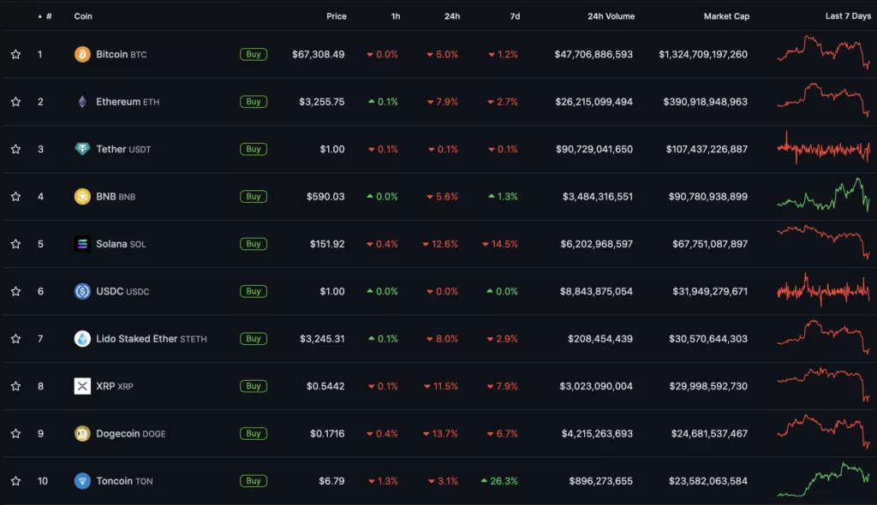Click the BNB coin logo icon
The width and height of the screenshot is (877, 505).
pyautogui.click(x=82, y=196)
